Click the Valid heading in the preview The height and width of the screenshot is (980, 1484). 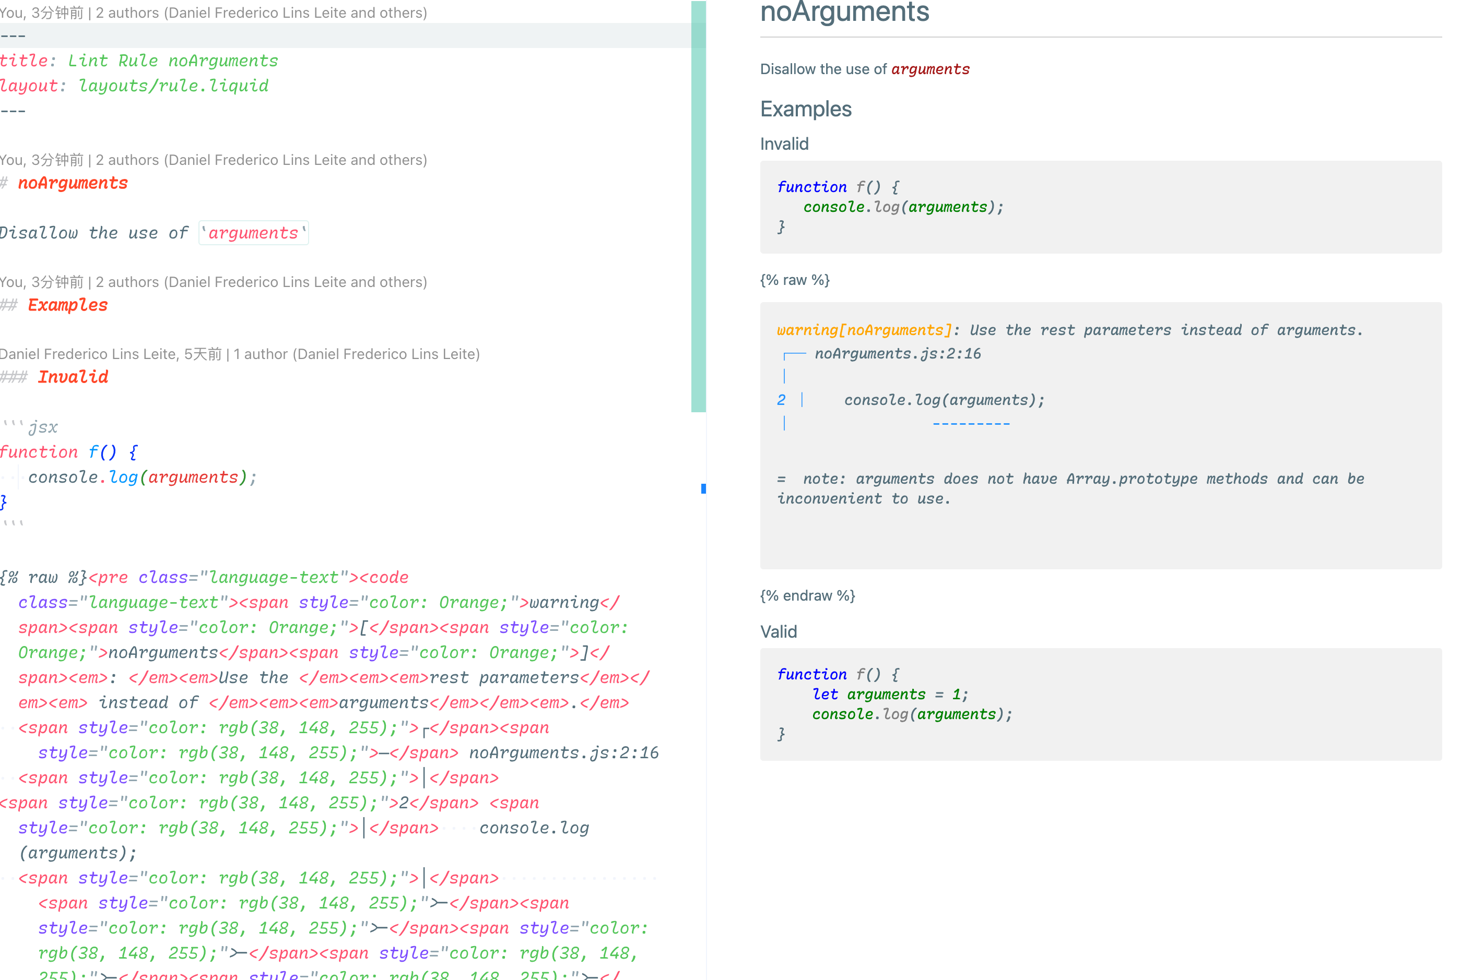[x=778, y=632]
